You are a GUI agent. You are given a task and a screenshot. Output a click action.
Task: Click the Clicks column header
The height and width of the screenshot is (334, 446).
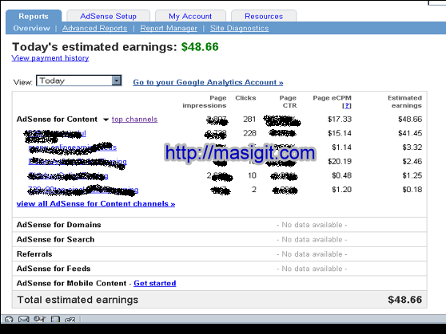[245, 98]
